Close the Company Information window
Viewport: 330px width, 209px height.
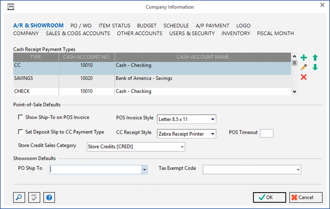pos(322,5)
